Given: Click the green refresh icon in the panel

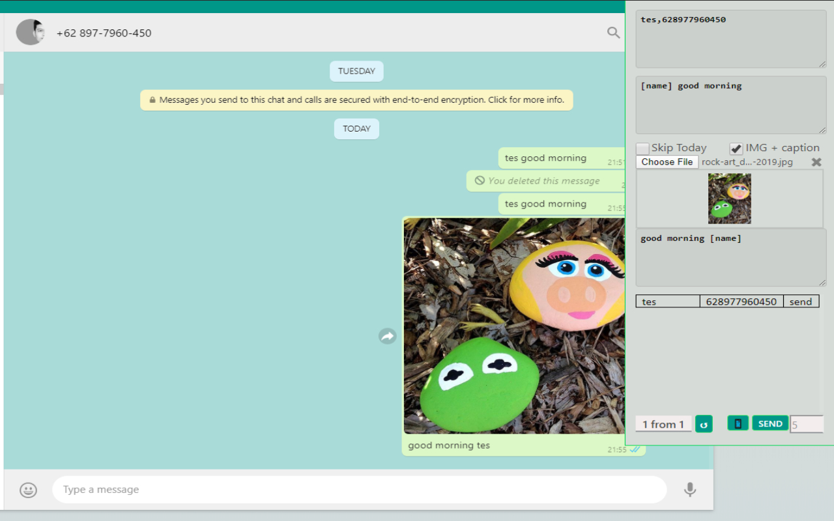Looking at the screenshot, I should [x=704, y=423].
